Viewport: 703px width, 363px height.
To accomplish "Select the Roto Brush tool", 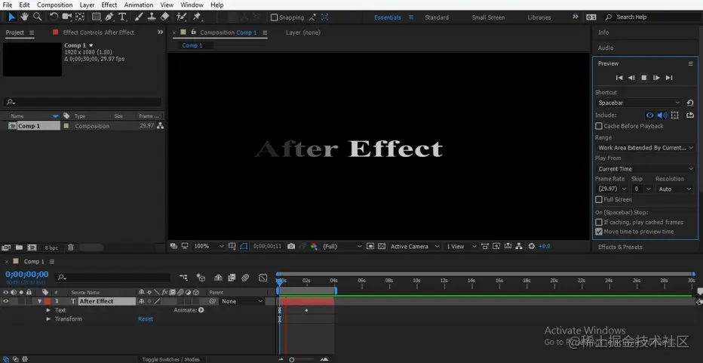I will [181, 17].
